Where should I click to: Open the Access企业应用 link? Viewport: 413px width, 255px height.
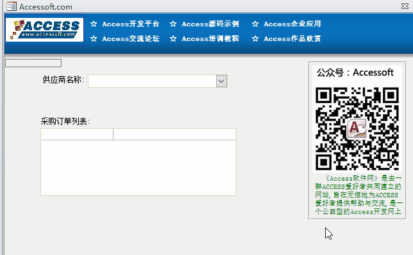pos(292,24)
